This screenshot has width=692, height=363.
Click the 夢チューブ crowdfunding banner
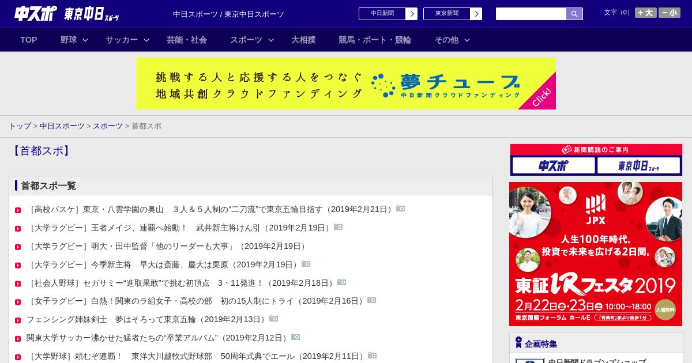click(346, 84)
